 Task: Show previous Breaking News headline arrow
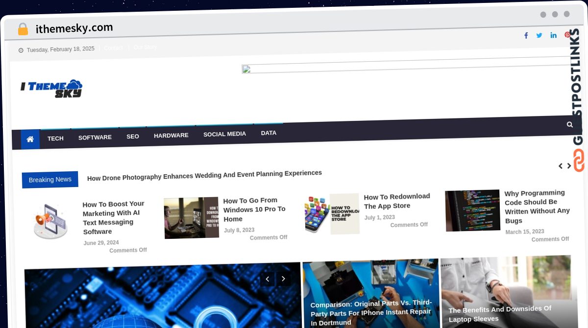click(x=561, y=166)
